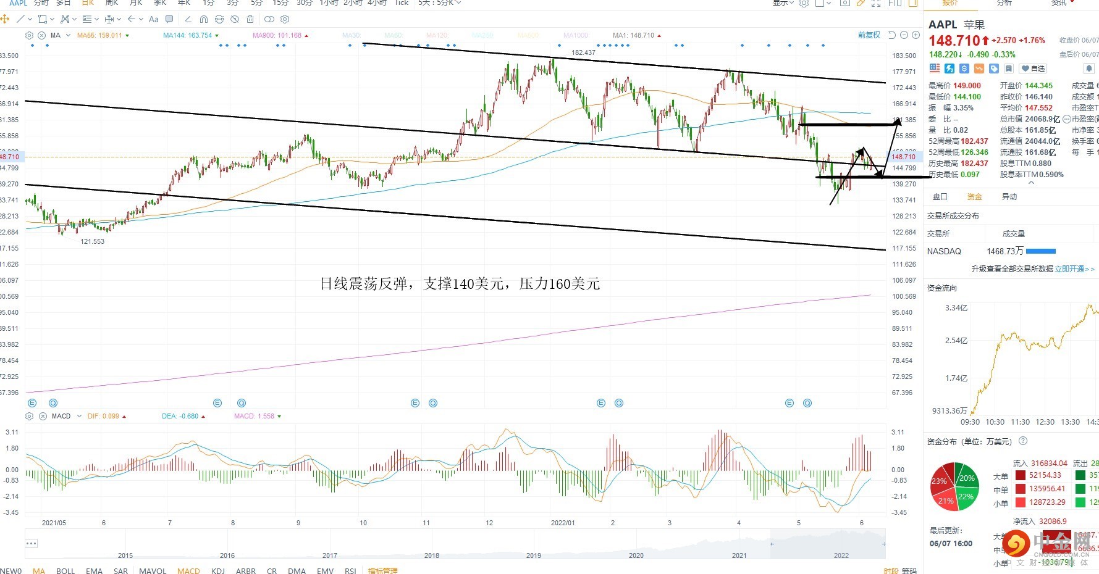Toggle linked overlay circles tool
This screenshot has width=1099, height=574.
(x=269, y=19)
